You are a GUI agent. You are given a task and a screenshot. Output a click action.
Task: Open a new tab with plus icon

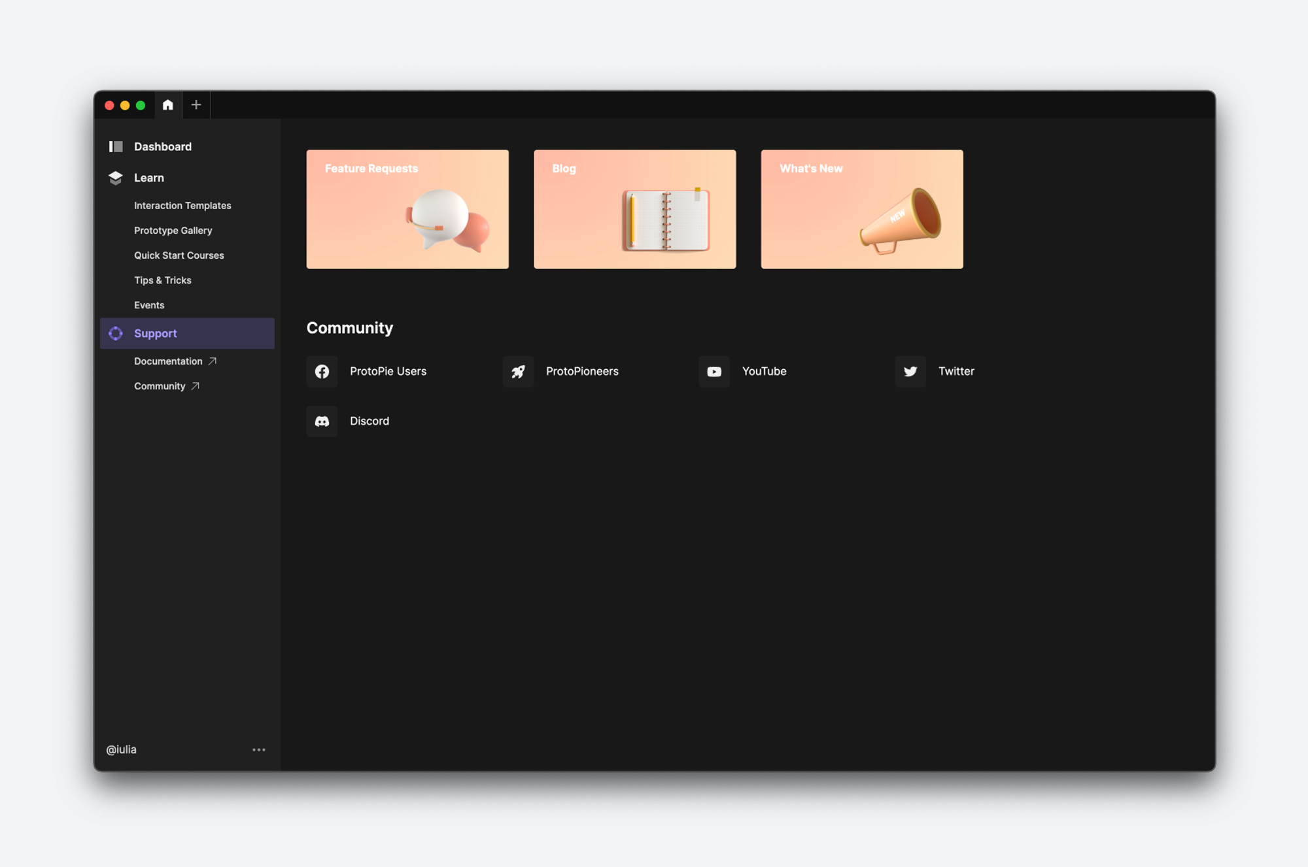pos(196,105)
